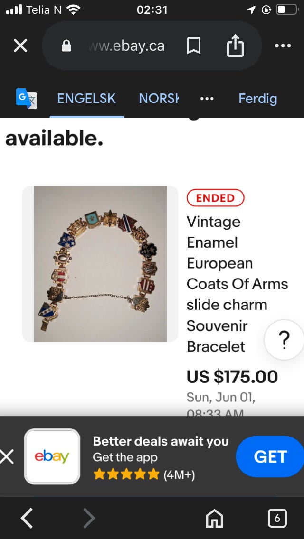Tap the home icon in bottom bar
The height and width of the screenshot is (539, 304).
214,518
